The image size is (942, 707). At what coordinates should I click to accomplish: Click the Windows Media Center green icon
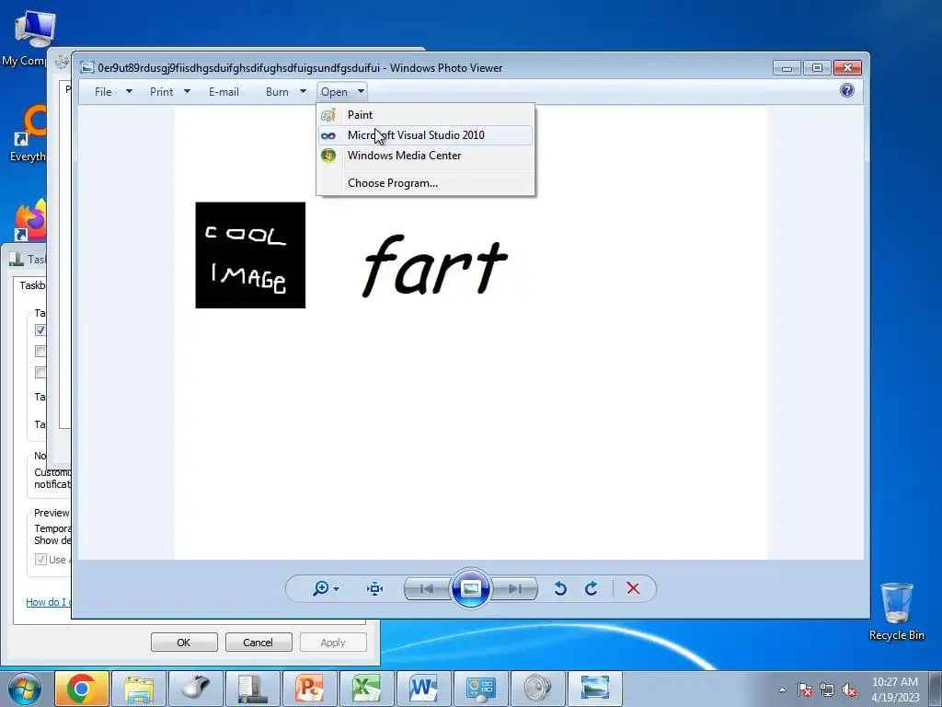pos(328,156)
